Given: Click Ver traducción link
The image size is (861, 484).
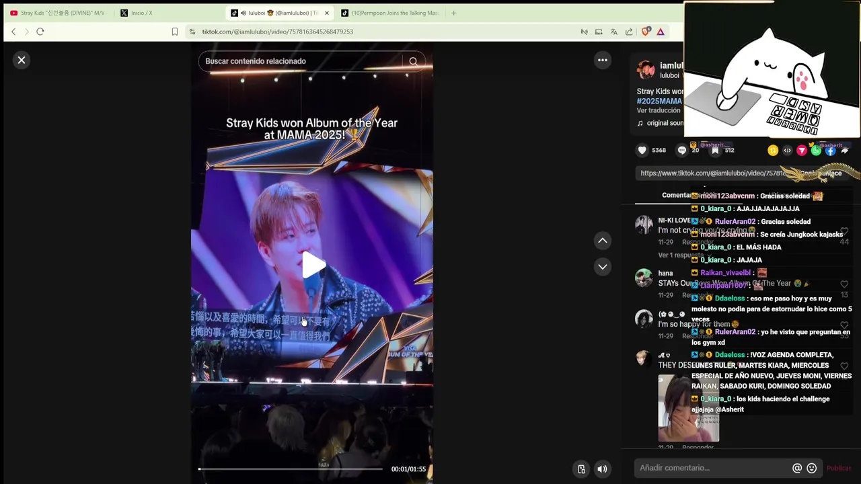Looking at the screenshot, I should pos(659,110).
